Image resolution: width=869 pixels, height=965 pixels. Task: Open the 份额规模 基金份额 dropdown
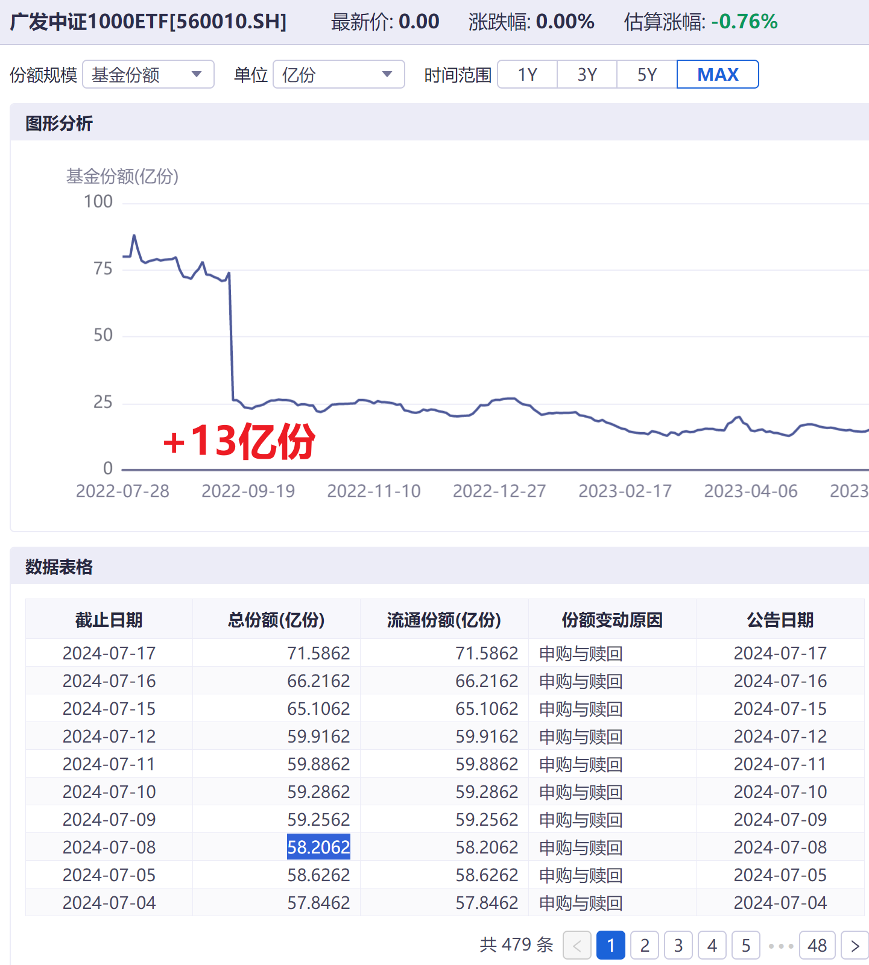(x=148, y=75)
